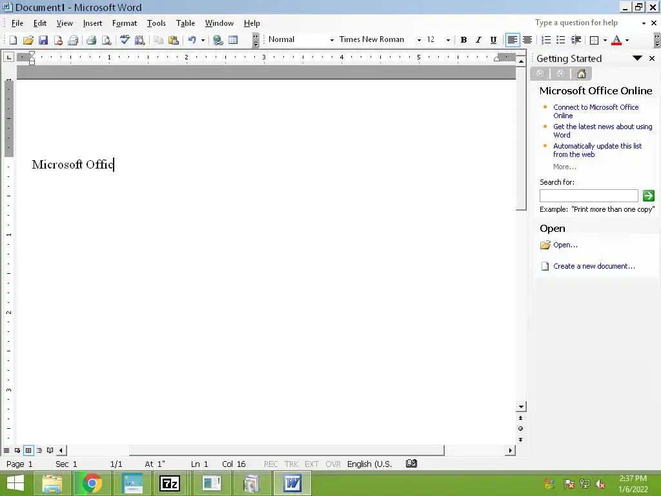
Task: Click the Open... link
Action: 565,245
